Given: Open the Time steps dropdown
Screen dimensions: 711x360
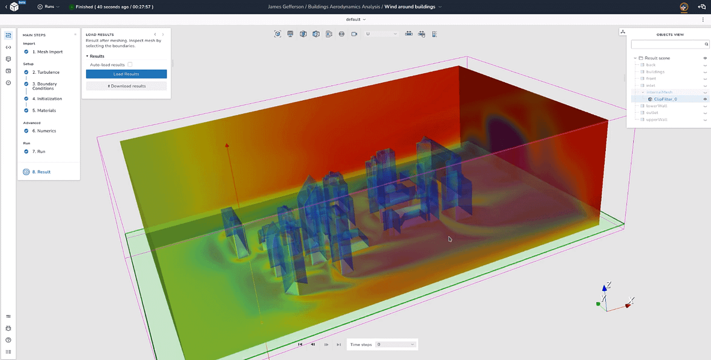Looking at the screenshot, I should point(395,344).
